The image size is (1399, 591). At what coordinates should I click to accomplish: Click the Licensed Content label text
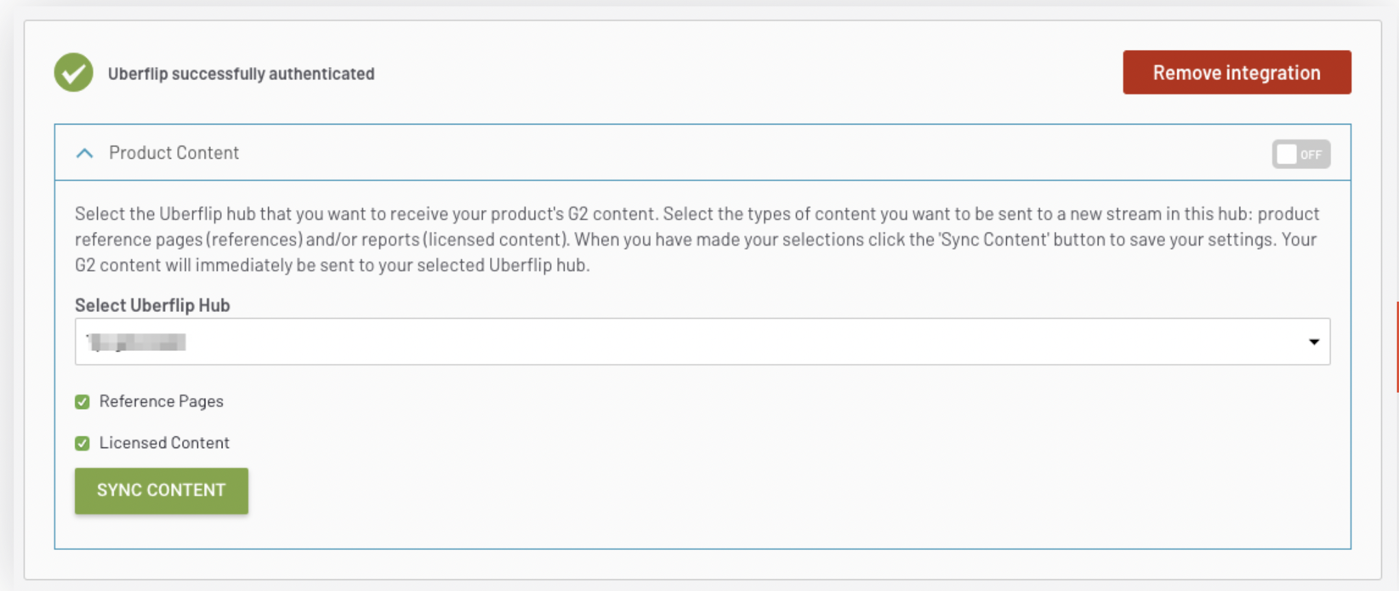coord(164,443)
